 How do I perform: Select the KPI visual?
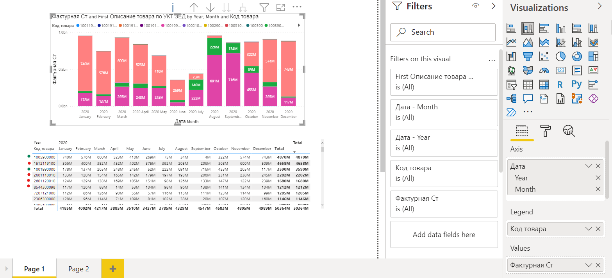(593, 70)
